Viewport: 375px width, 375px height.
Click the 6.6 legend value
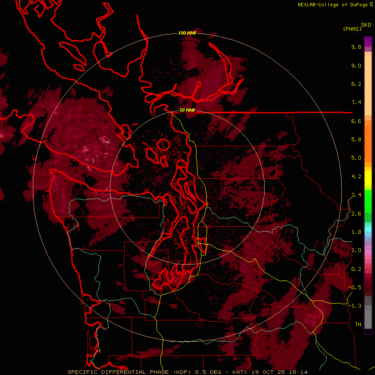point(356,121)
